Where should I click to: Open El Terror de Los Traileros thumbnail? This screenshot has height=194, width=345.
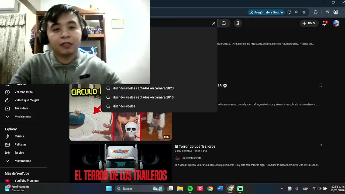click(x=120, y=164)
